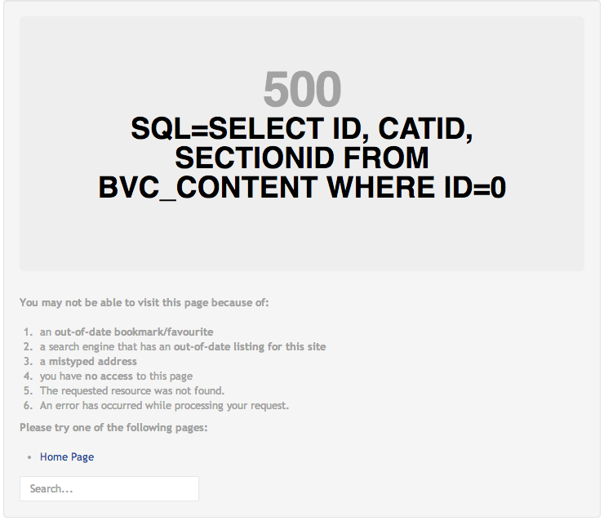This screenshot has height=521, width=604.
Task: Open the Home Page link
Action: [67, 456]
